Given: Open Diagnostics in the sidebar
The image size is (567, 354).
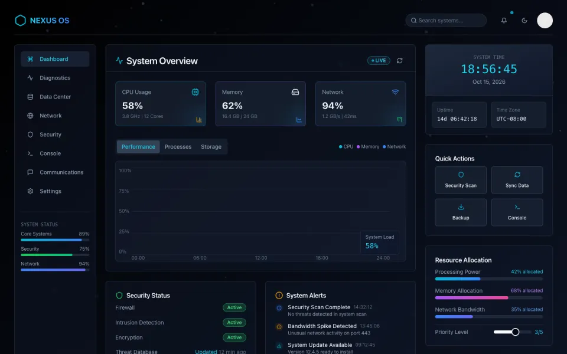Looking at the screenshot, I should pyautogui.click(x=55, y=78).
